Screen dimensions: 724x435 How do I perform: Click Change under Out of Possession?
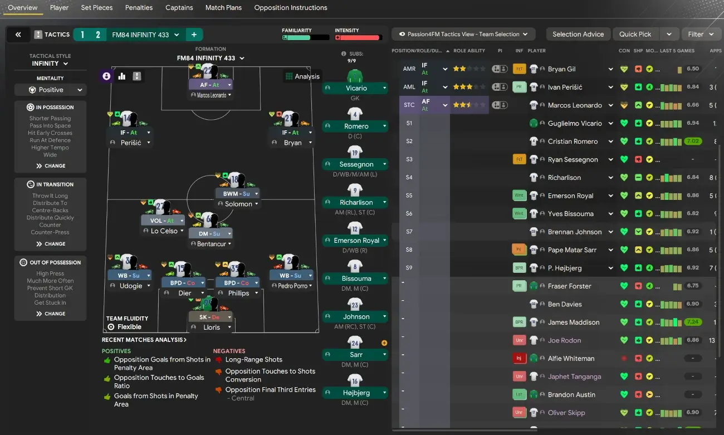click(51, 314)
